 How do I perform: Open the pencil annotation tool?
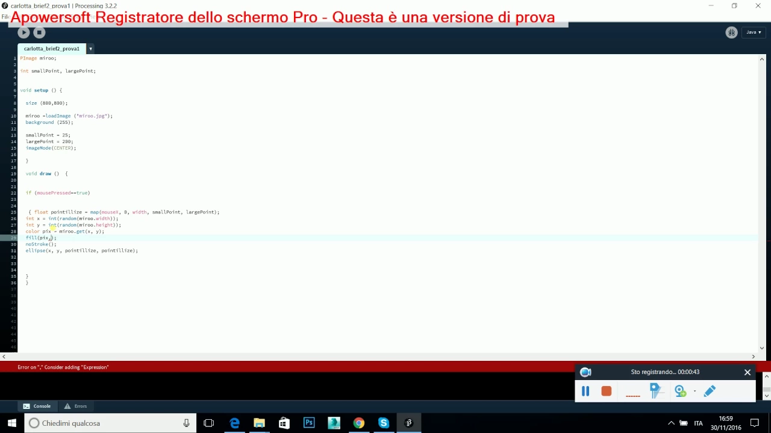click(710, 392)
